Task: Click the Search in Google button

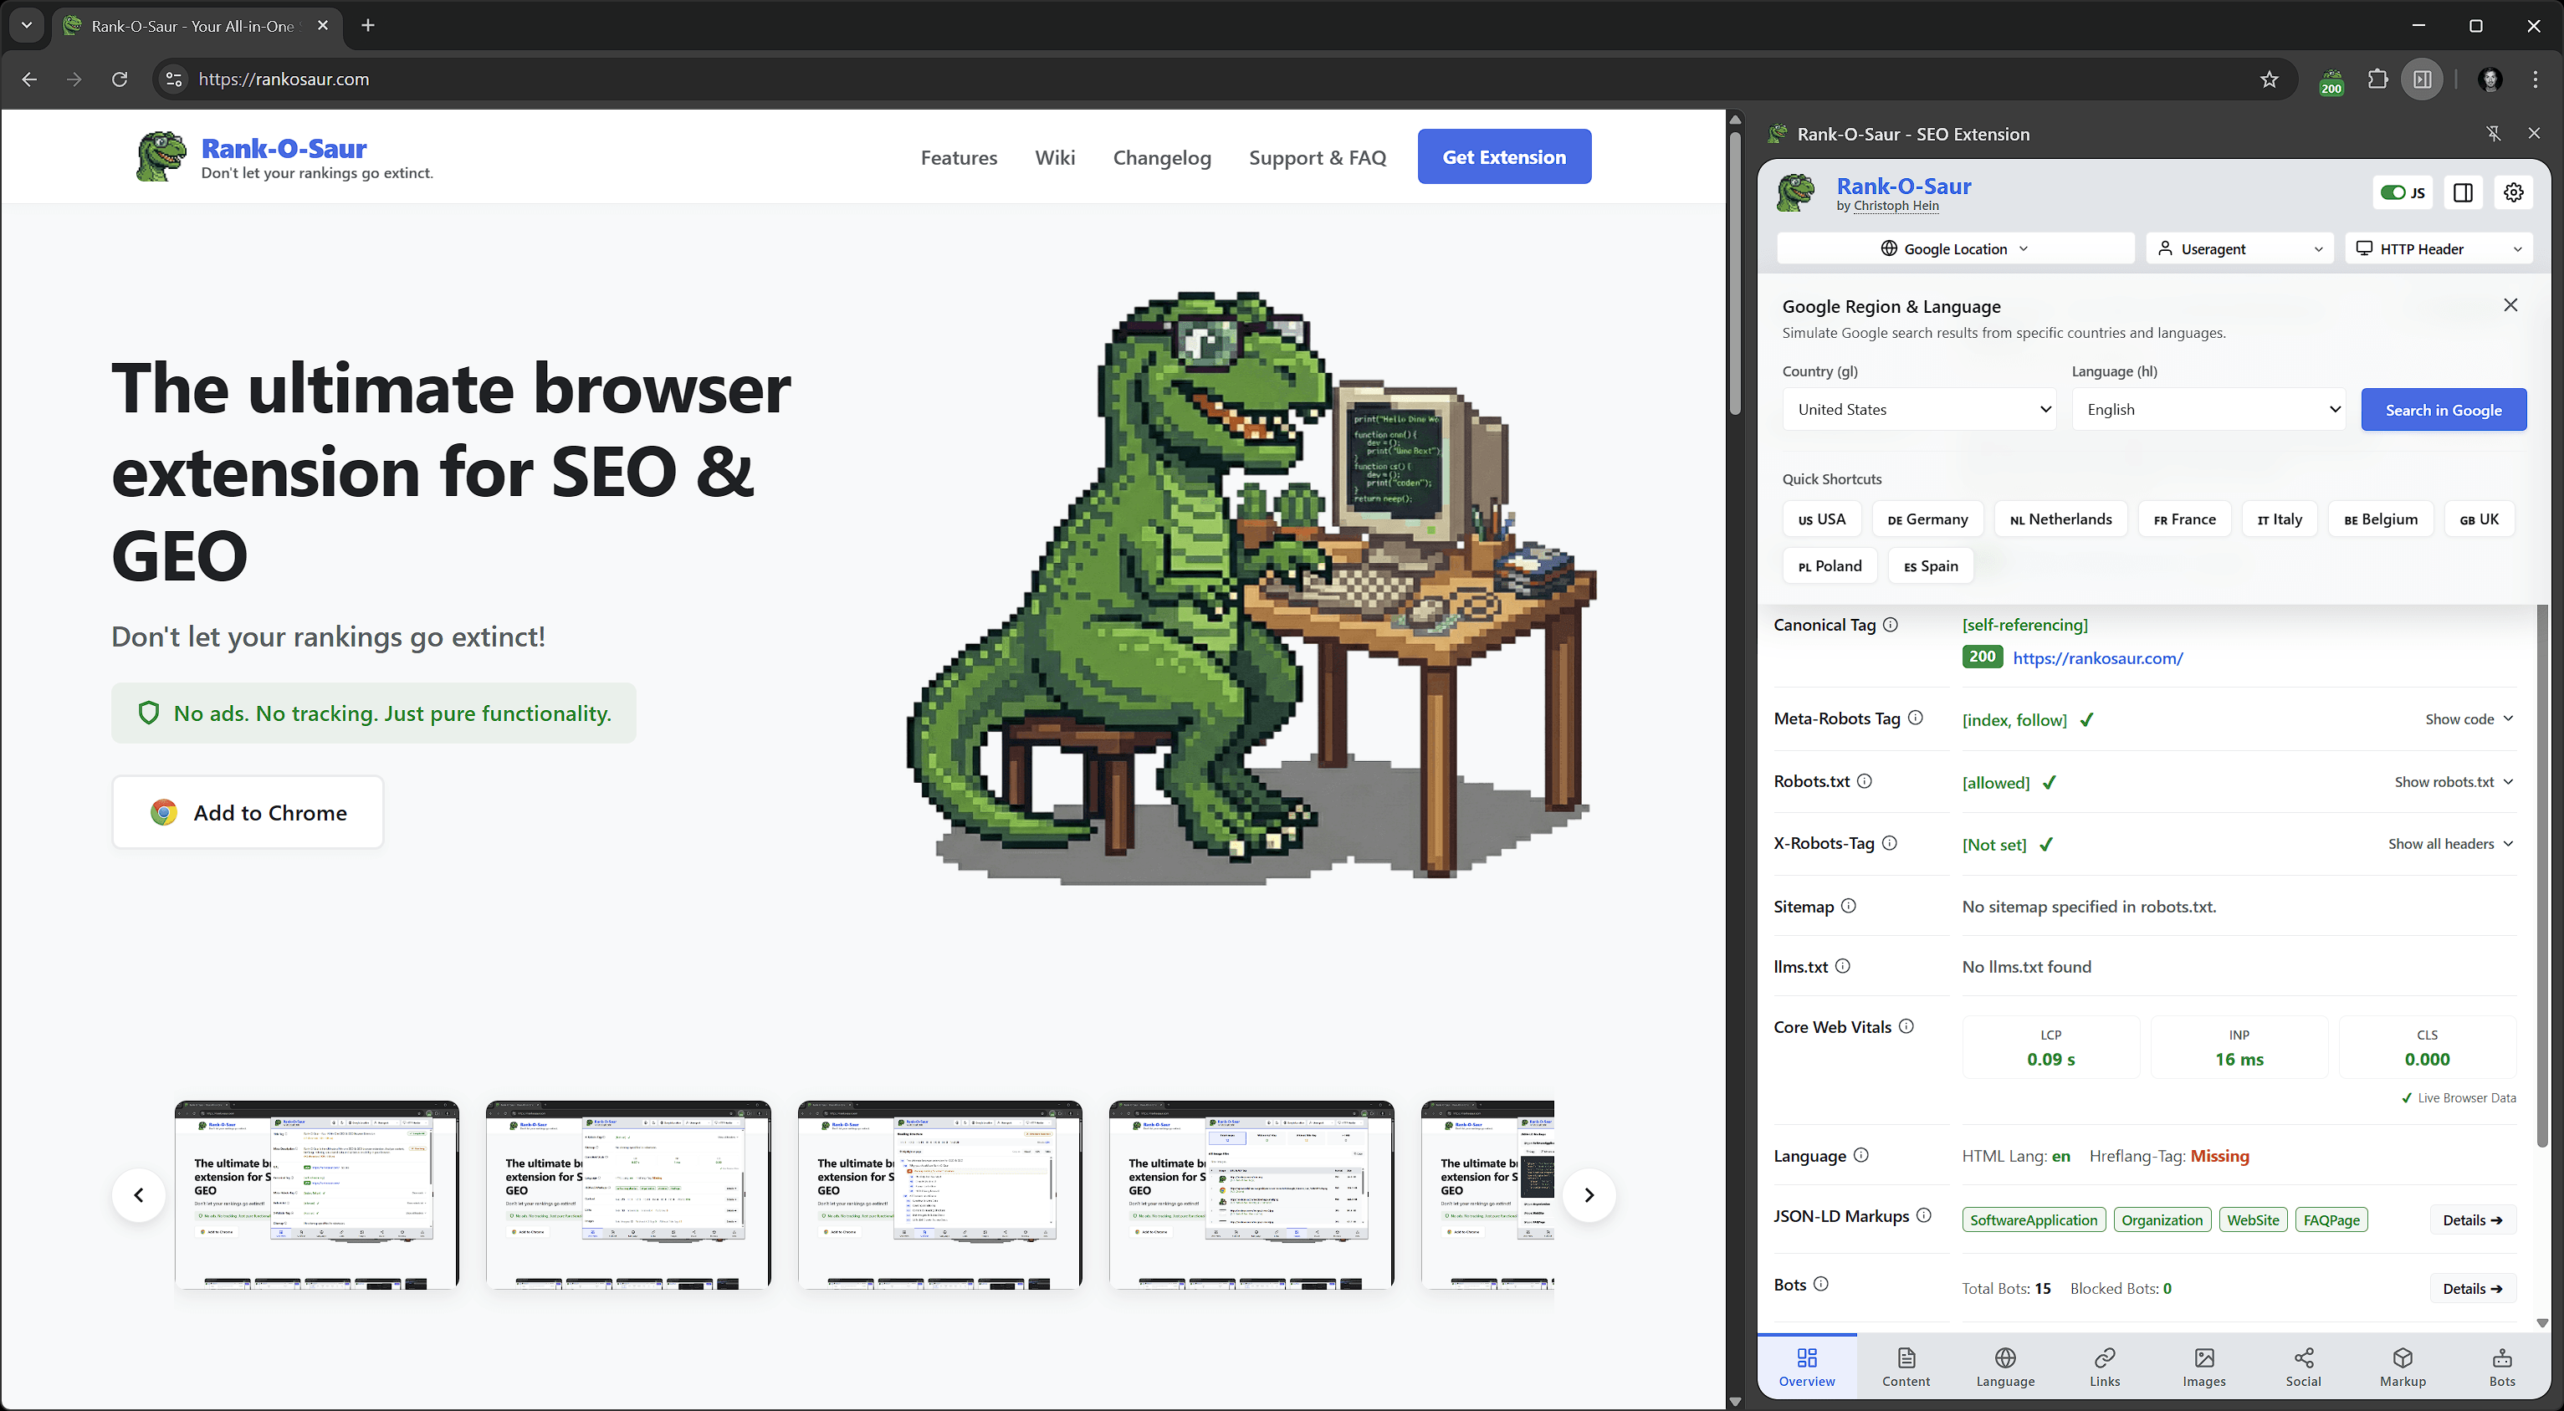Action: coord(2444,409)
